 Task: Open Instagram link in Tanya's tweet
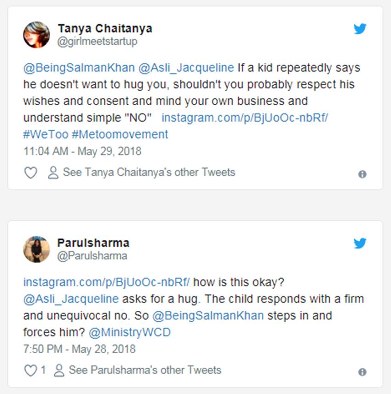(x=244, y=118)
